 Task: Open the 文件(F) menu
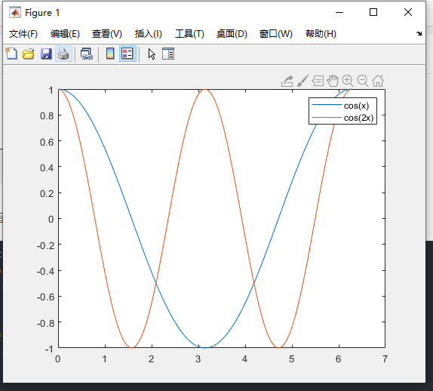[23, 34]
